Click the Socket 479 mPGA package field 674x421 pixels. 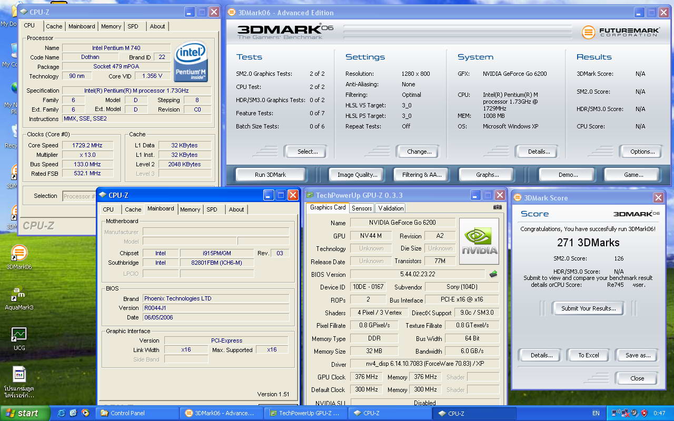click(116, 67)
